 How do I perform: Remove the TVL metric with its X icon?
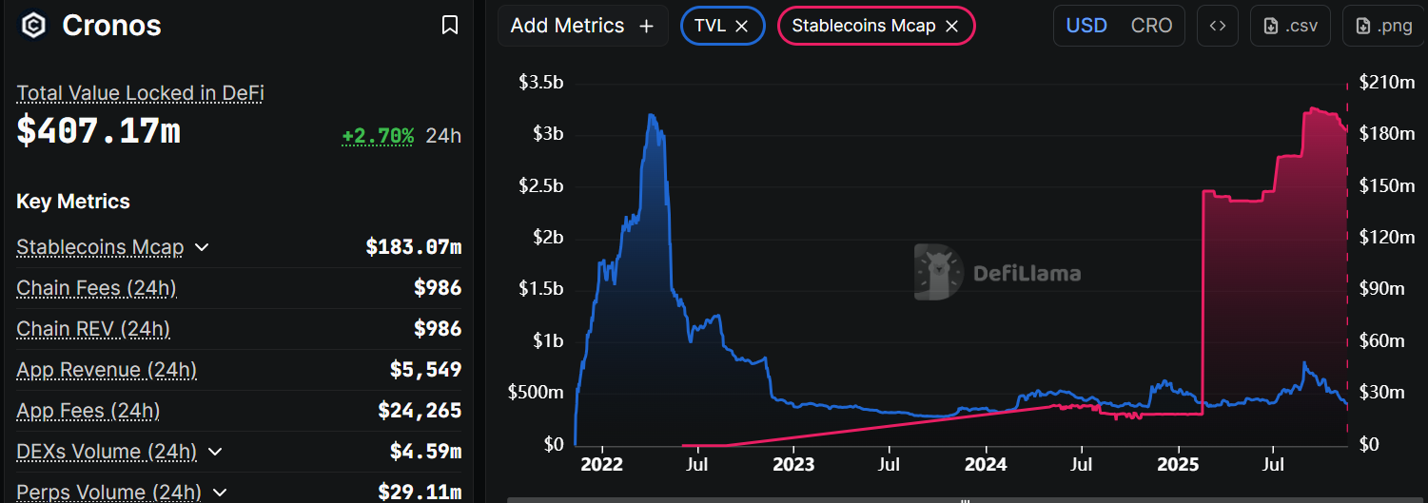click(x=743, y=27)
